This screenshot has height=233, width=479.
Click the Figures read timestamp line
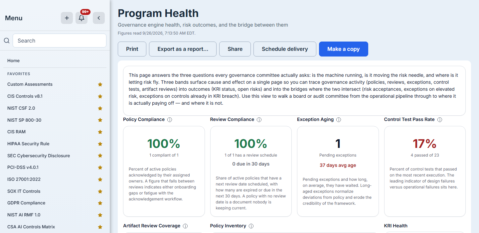point(157,33)
